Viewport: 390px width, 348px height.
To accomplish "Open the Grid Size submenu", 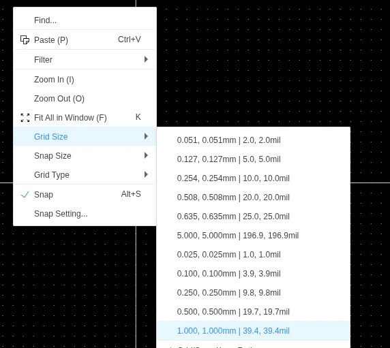I will pyautogui.click(x=85, y=136).
